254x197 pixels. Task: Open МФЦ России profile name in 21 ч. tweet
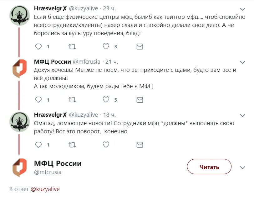(x=52, y=61)
